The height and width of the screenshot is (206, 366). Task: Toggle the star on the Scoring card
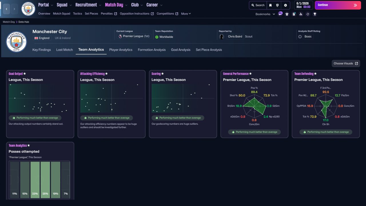tap(163, 74)
